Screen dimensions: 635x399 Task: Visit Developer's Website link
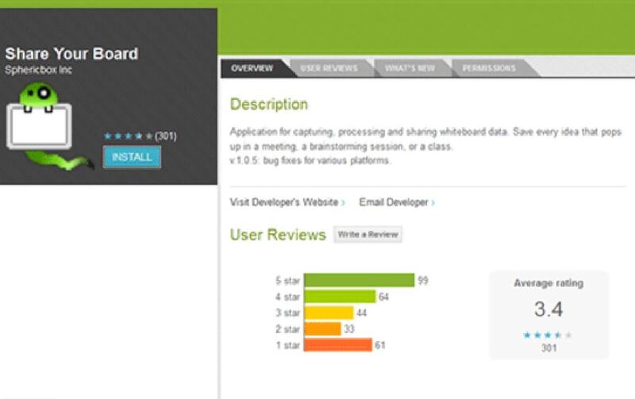click(283, 203)
